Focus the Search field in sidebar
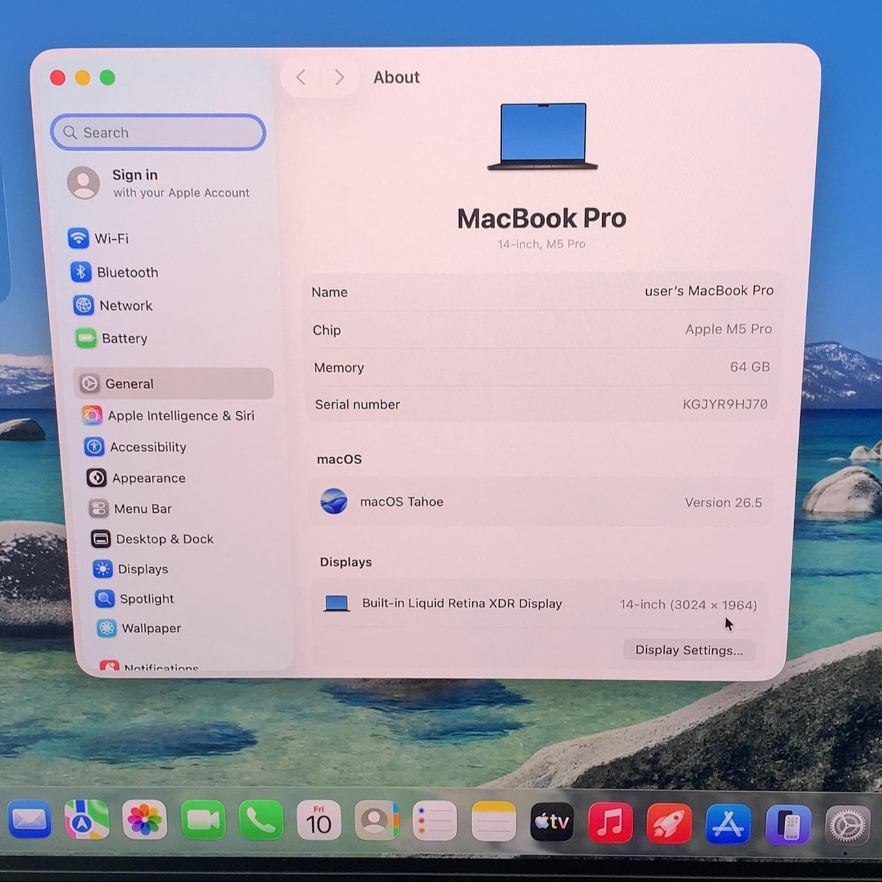The height and width of the screenshot is (882, 882). [158, 132]
